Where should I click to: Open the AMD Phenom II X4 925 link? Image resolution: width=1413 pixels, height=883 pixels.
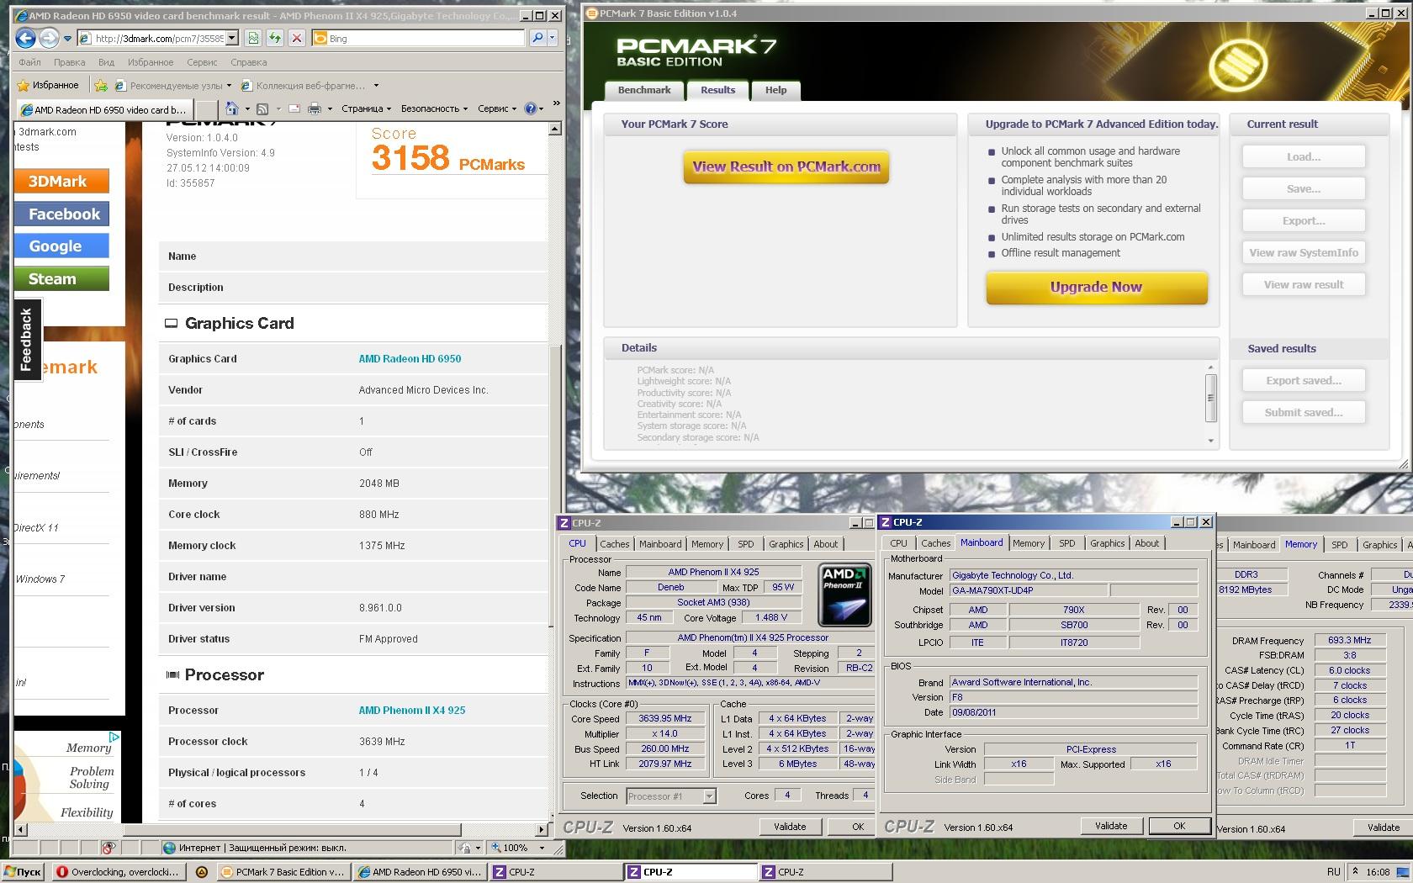(411, 710)
